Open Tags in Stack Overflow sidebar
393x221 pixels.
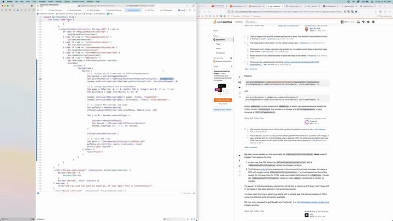point(218,44)
